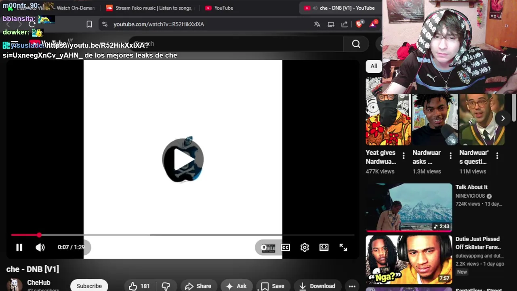Share this page from address bar icon
The width and height of the screenshot is (517, 291).
click(345, 24)
